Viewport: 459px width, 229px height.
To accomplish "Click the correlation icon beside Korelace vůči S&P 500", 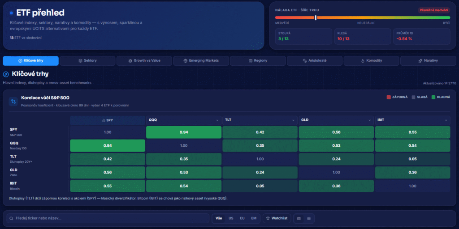I will click(x=13, y=102).
